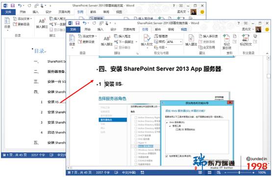
Task: Adjust the zoom slider in front window's status bar
Action: coord(239,173)
